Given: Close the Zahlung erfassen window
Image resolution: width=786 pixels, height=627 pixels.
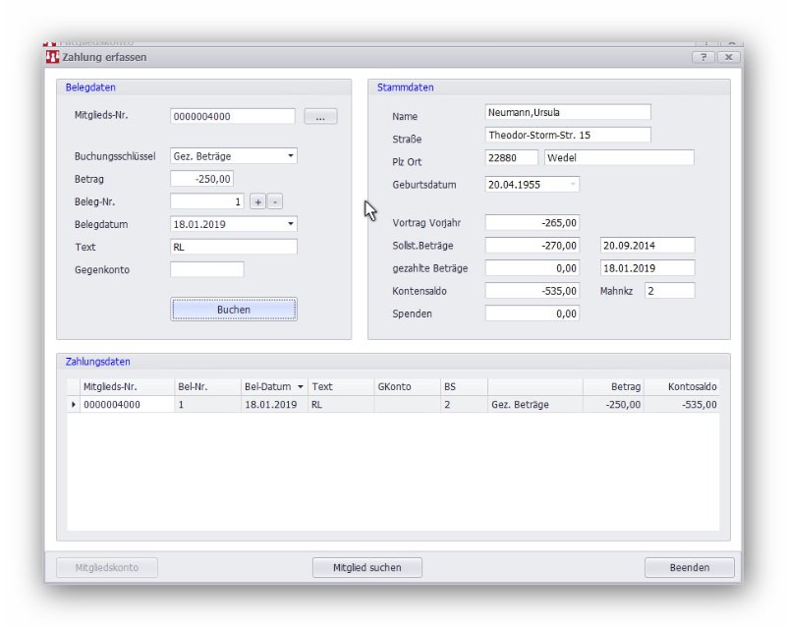Looking at the screenshot, I should [x=728, y=58].
